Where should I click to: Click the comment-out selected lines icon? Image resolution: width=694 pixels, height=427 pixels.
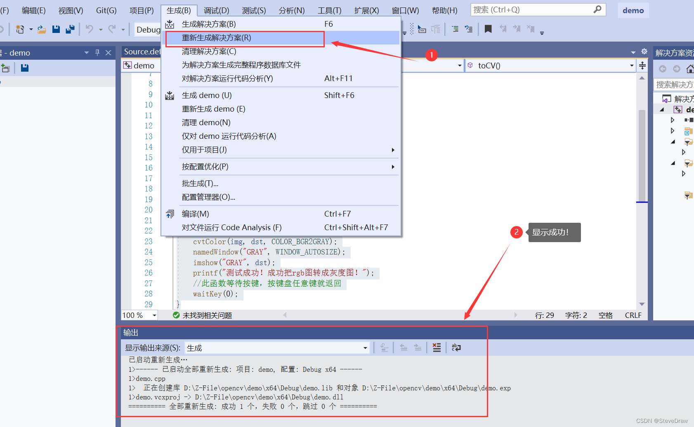coord(455,29)
